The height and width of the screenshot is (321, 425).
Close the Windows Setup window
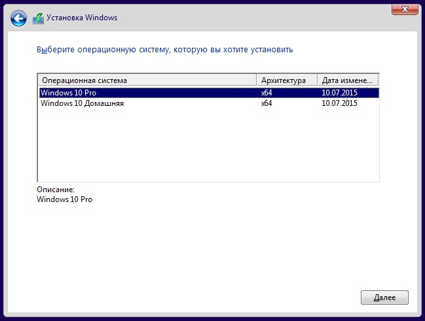click(x=405, y=9)
